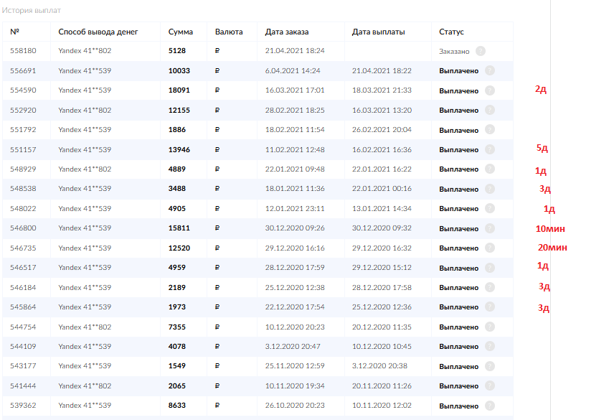Viewport: 609px width, 420px height.
Task: Click help icon in row 541444
Action: click(x=490, y=386)
